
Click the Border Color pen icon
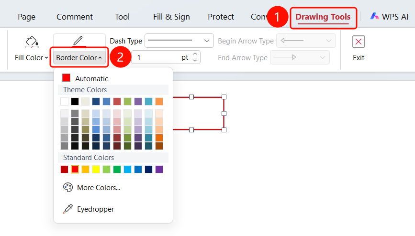tap(79, 42)
